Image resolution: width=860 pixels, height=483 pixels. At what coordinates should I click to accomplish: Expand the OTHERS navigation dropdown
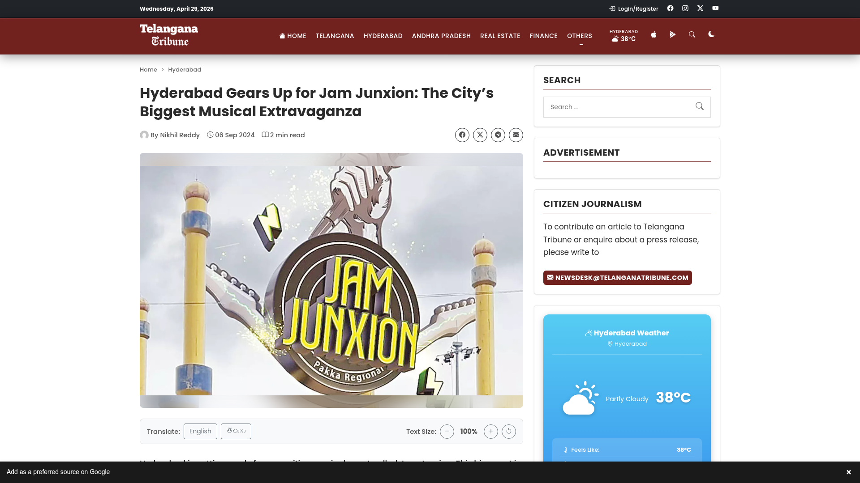[x=580, y=36]
